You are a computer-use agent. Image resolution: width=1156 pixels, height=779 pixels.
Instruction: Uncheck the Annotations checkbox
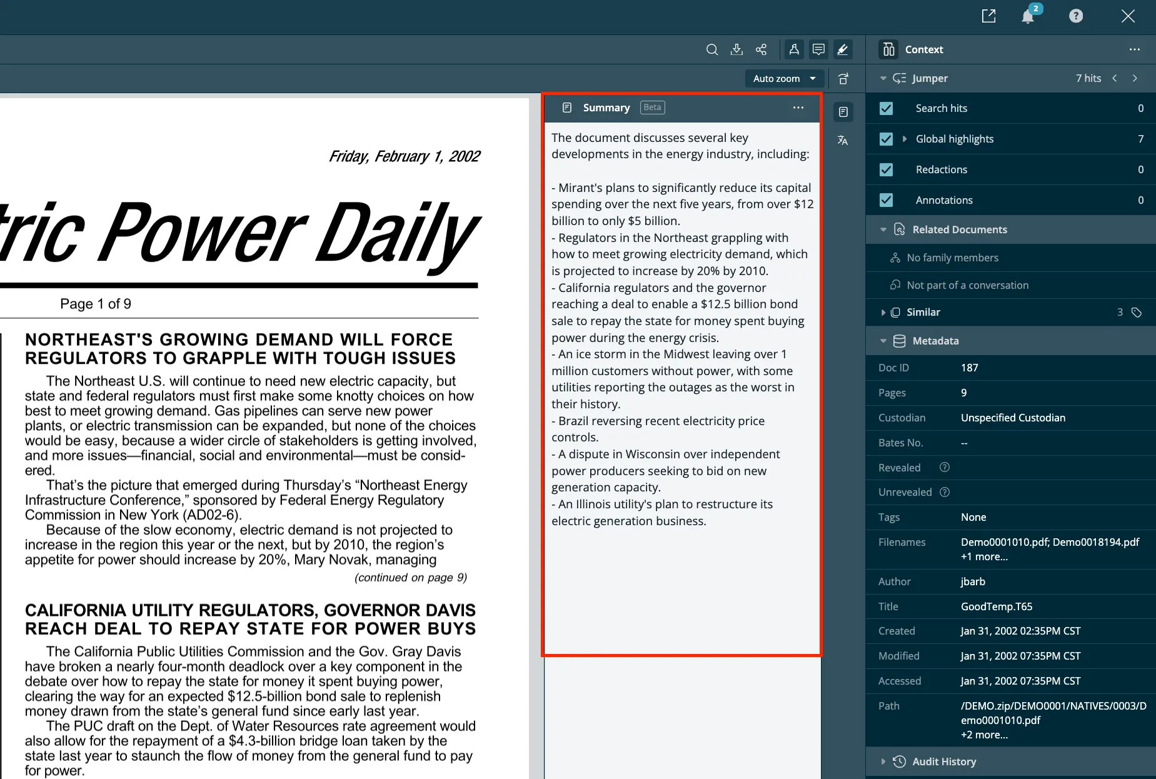886,199
